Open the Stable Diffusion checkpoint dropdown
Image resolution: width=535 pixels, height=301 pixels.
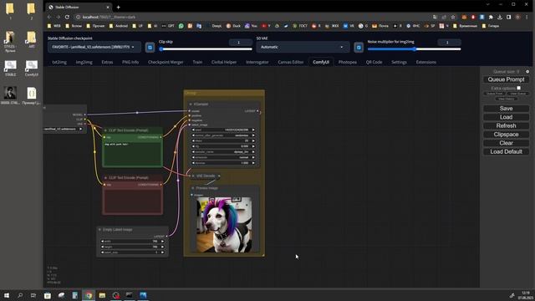(94, 47)
